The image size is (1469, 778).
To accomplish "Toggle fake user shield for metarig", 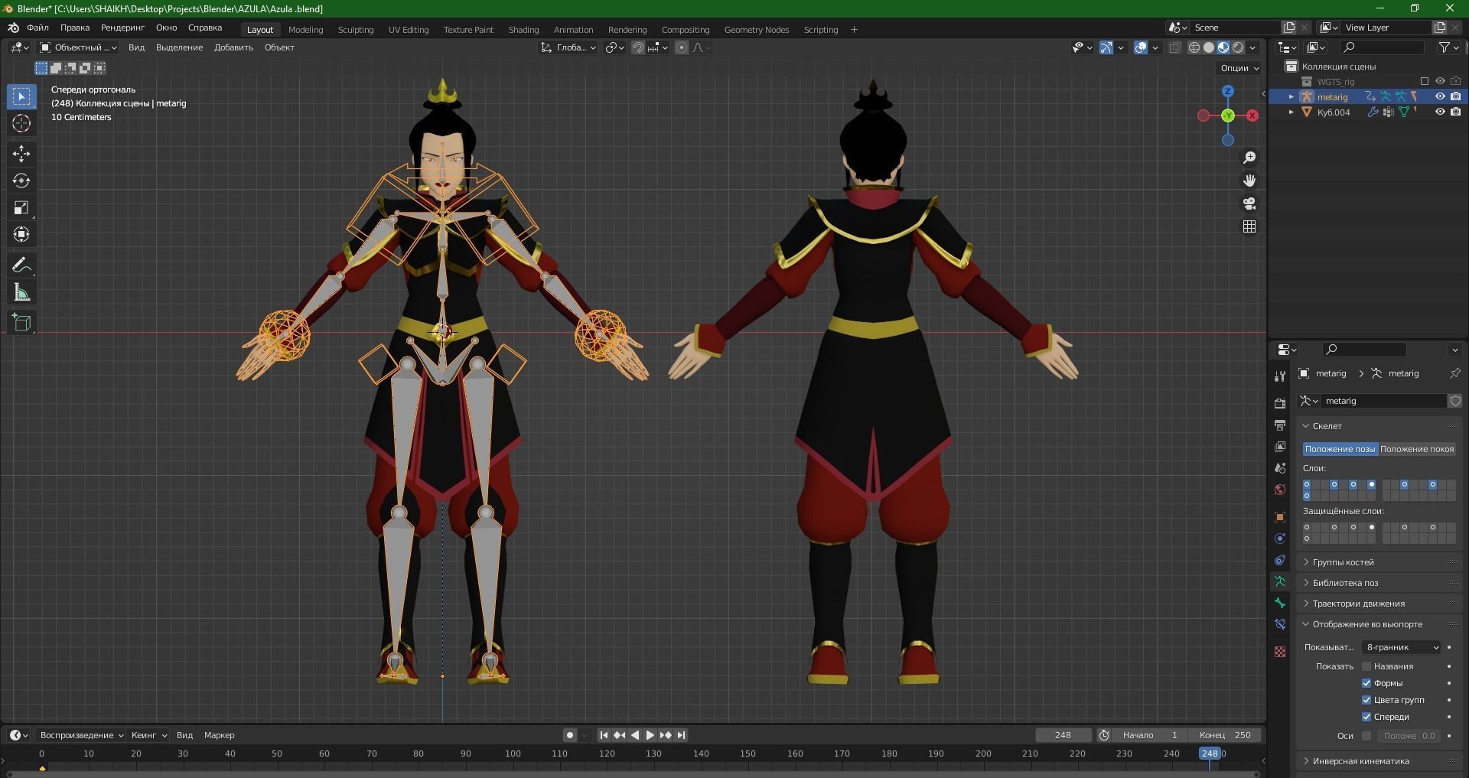I will tap(1455, 401).
